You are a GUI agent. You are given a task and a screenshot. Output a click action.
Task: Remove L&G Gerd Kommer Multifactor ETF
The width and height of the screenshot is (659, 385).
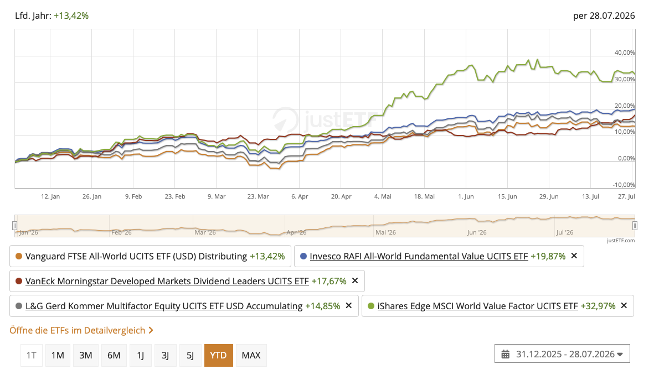pyautogui.click(x=348, y=305)
